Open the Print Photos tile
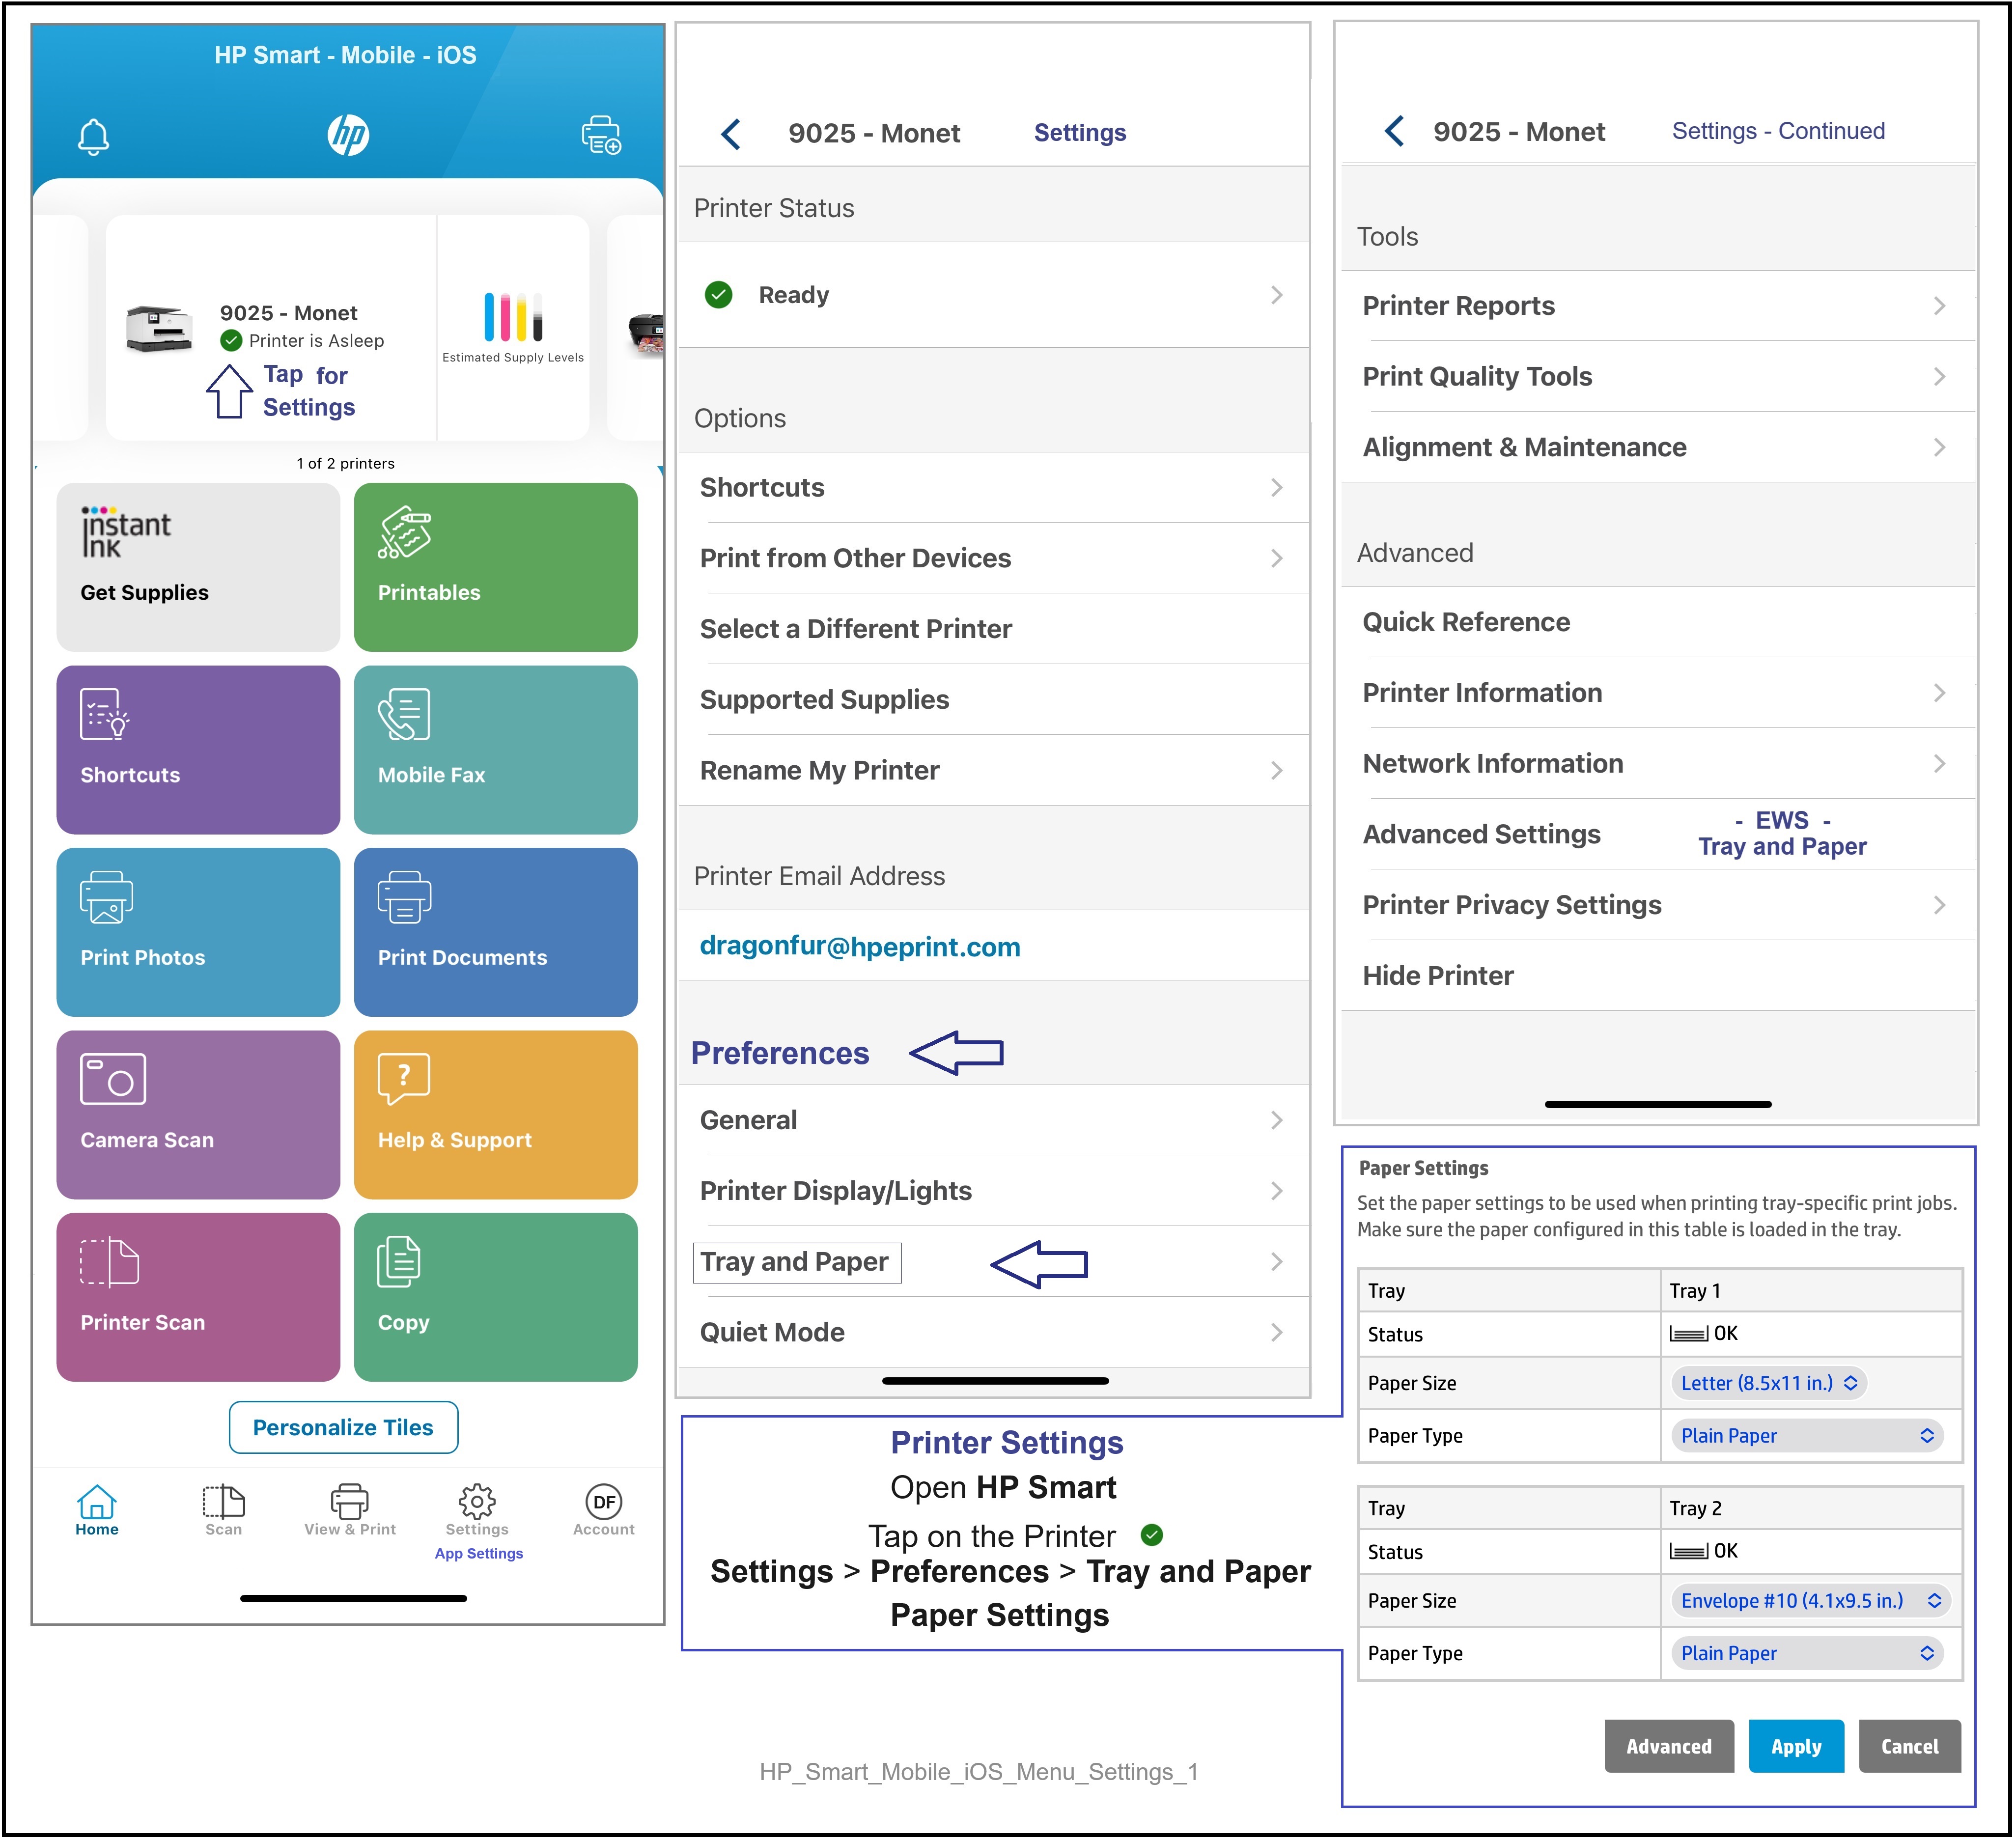The image size is (2016, 1839). click(198, 932)
